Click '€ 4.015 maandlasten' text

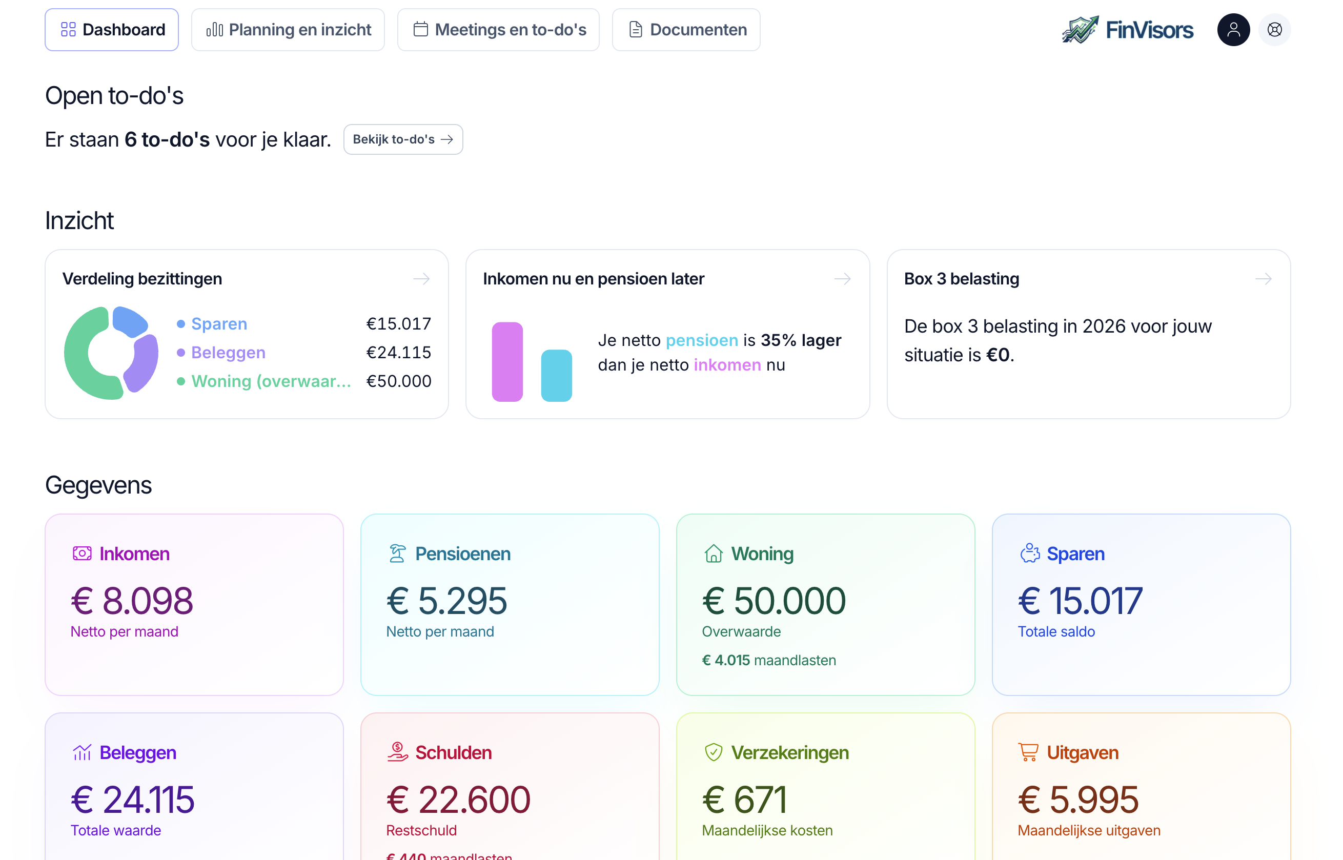768,660
